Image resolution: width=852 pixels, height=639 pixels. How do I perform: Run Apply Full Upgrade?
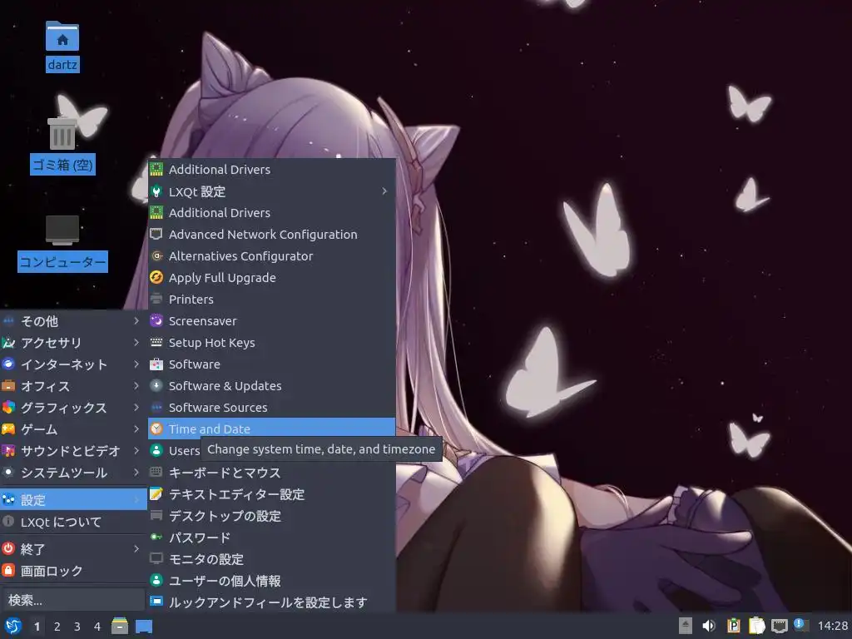tap(272, 278)
